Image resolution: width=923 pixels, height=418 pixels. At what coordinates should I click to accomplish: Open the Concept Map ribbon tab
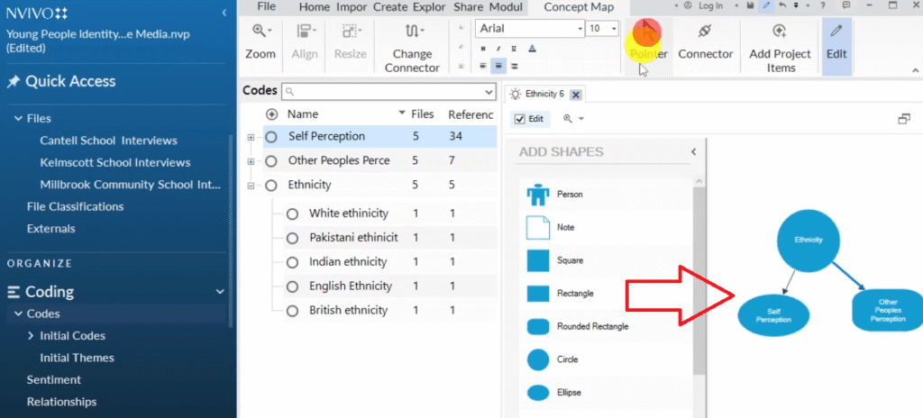(579, 7)
